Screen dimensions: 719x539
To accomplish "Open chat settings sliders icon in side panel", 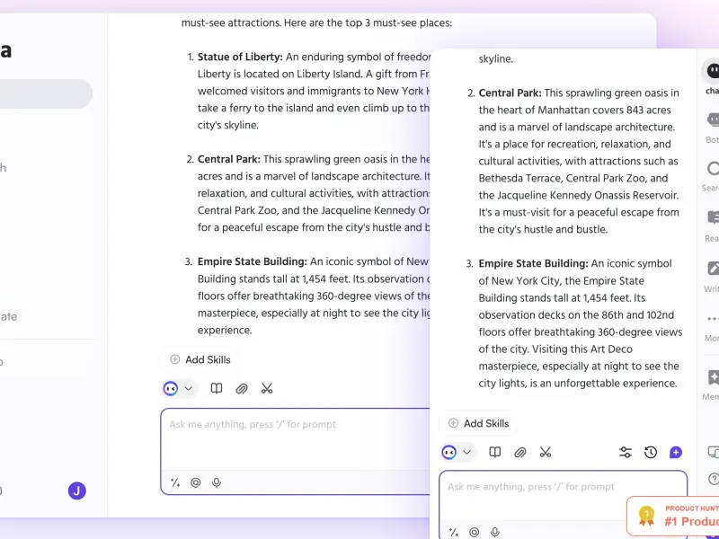I will coord(626,453).
